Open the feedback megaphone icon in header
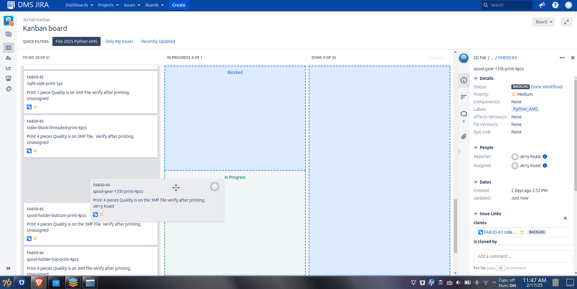Screen dimensions: 577x289 [x=542, y=5]
